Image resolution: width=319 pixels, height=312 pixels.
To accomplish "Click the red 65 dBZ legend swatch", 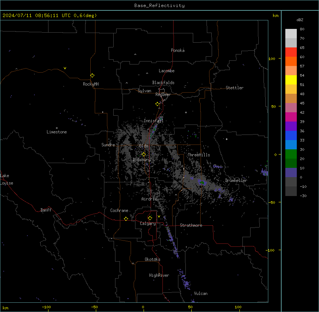I will [291, 52].
